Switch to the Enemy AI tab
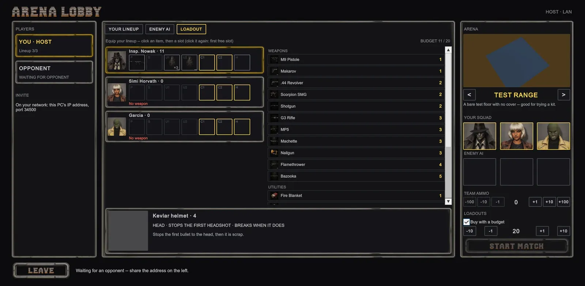Viewport: 585px width, 286px height. pyautogui.click(x=160, y=29)
